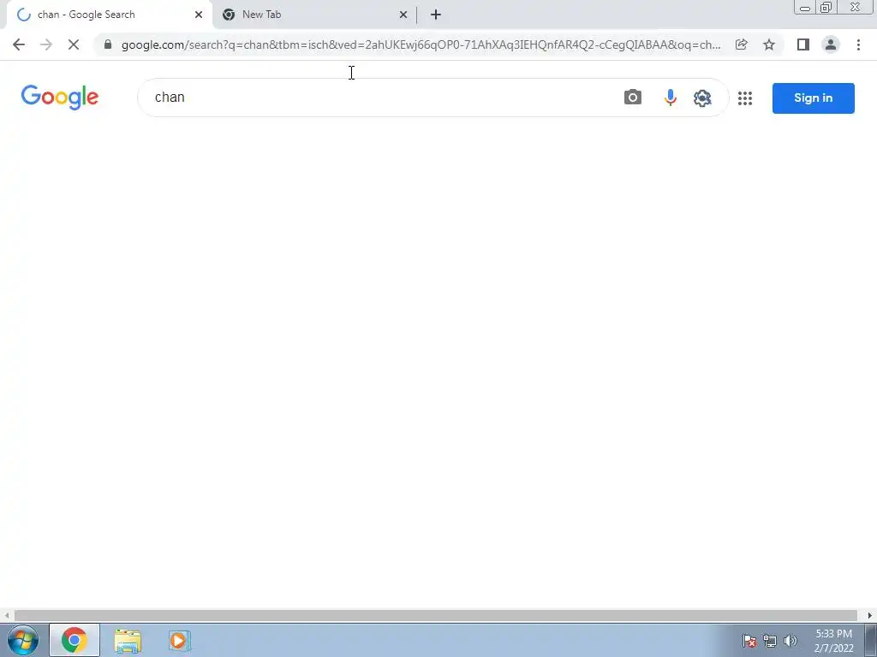
Task: Minimize the Chrome window
Action: point(805,8)
